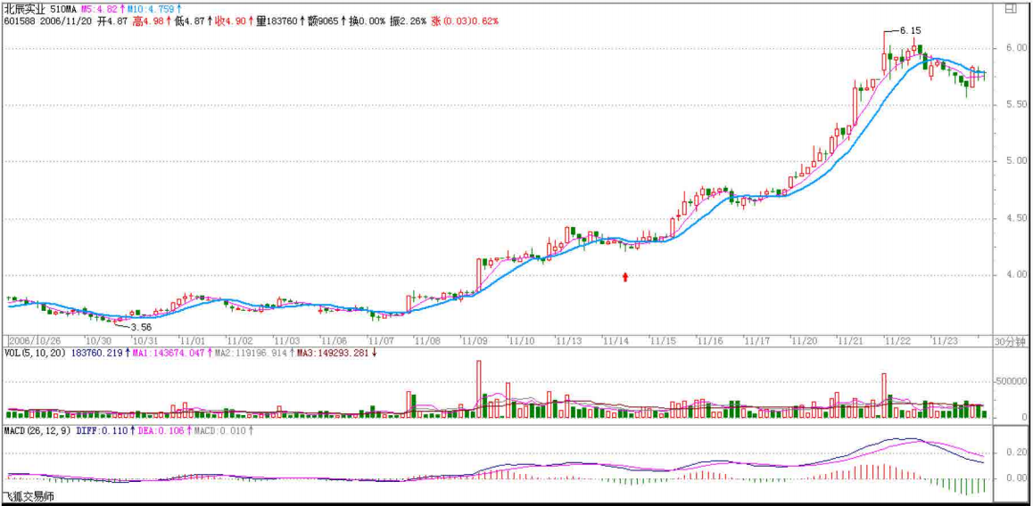Screen dimensions: 1033x506
Task: Open the MACD(26,12,9) indicator settings
Action: coord(37,430)
